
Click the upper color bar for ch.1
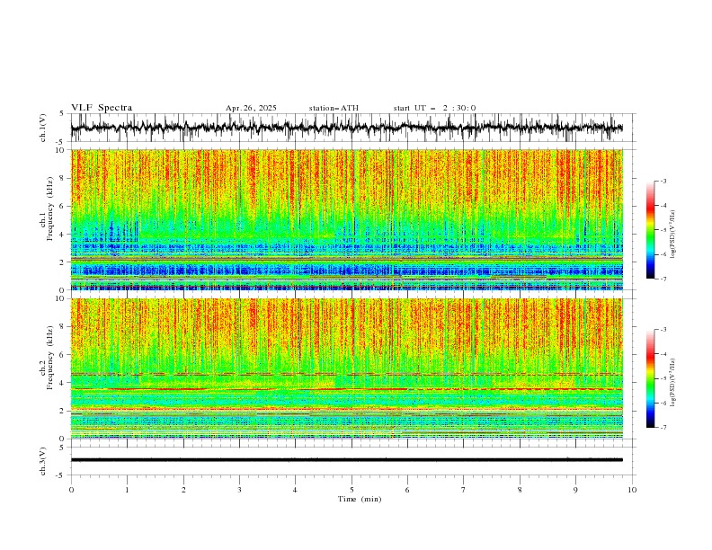point(650,230)
